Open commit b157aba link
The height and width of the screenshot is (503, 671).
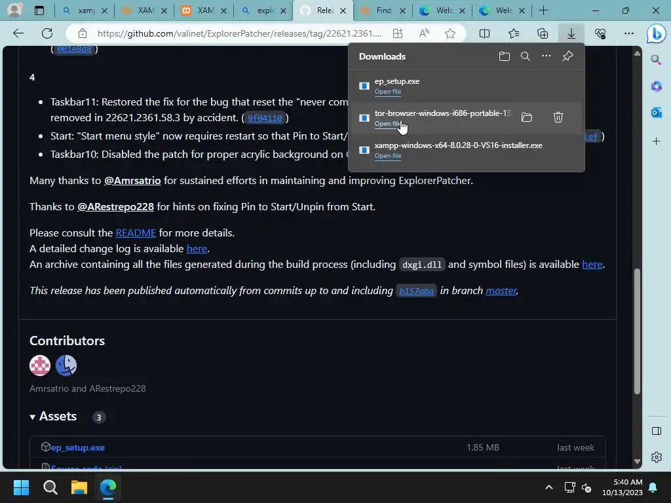(416, 291)
